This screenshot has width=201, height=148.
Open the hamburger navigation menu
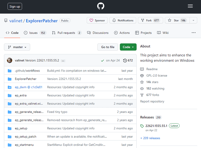coord(190,6)
